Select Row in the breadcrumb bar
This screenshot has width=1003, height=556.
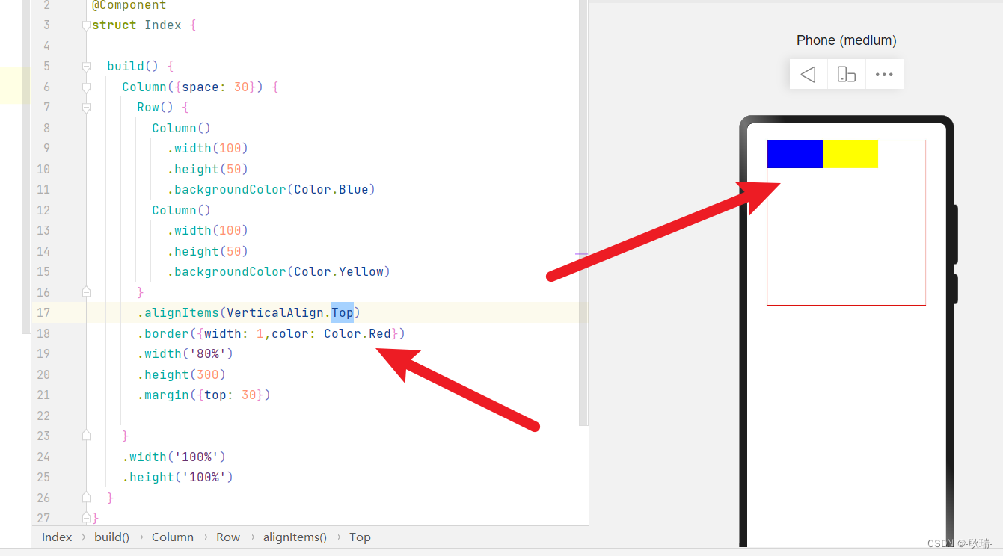228,537
